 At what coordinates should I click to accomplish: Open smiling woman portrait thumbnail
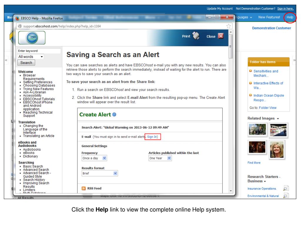(x=277, y=149)
